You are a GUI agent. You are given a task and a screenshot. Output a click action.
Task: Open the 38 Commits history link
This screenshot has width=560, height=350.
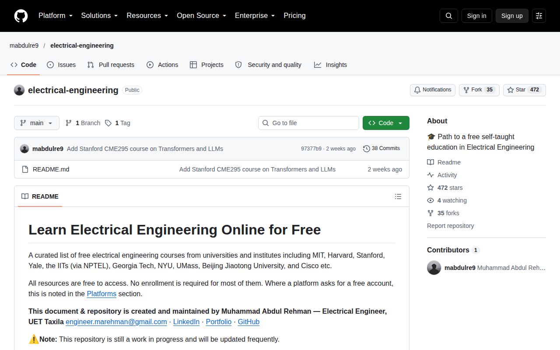[381, 149]
